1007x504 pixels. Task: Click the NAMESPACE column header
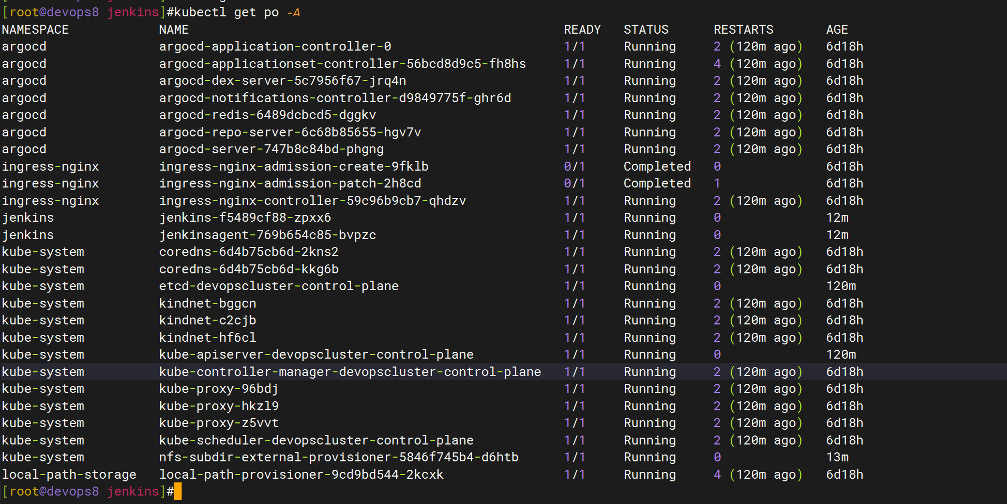click(35, 29)
